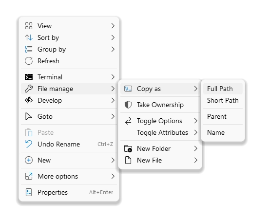Click the Goto arrow pointer icon
Screen dimensions: 268x219
pos(28,116)
